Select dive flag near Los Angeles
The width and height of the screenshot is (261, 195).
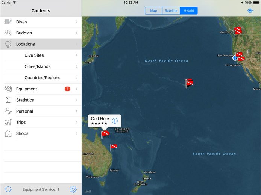click(x=241, y=59)
